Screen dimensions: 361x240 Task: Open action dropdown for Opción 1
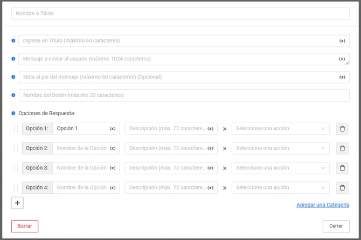[280, 129]
